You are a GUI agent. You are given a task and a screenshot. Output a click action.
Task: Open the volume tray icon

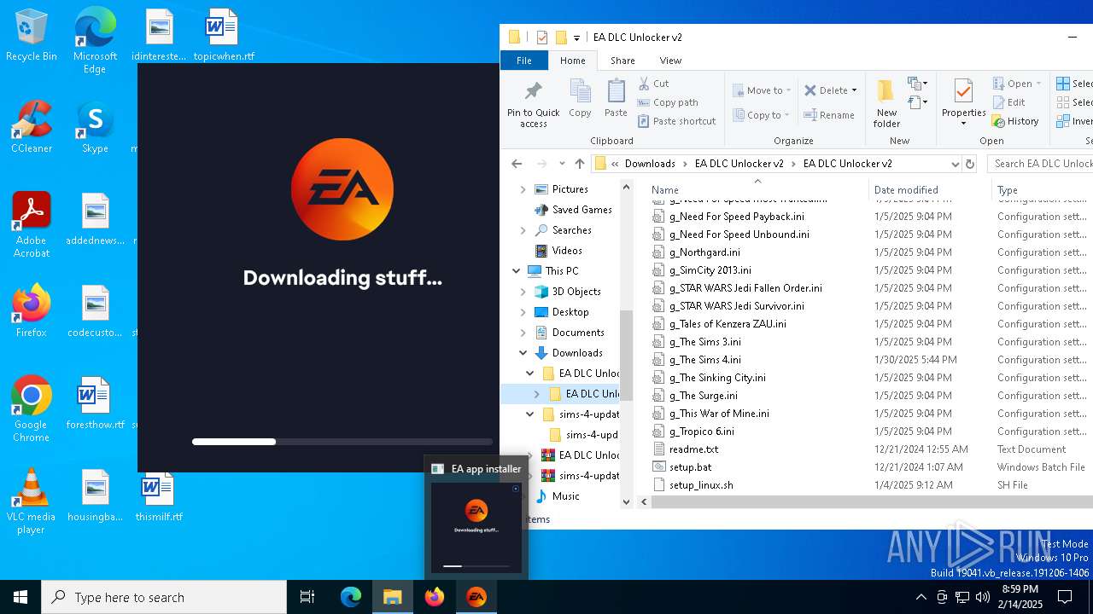click(x=983, y=597)
